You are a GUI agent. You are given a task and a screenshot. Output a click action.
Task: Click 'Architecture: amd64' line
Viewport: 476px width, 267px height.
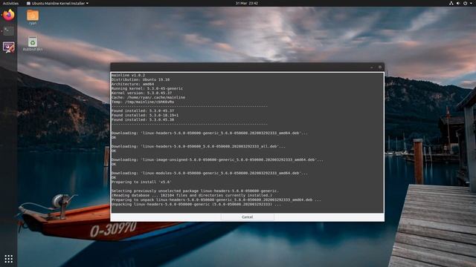click(132, 84)
